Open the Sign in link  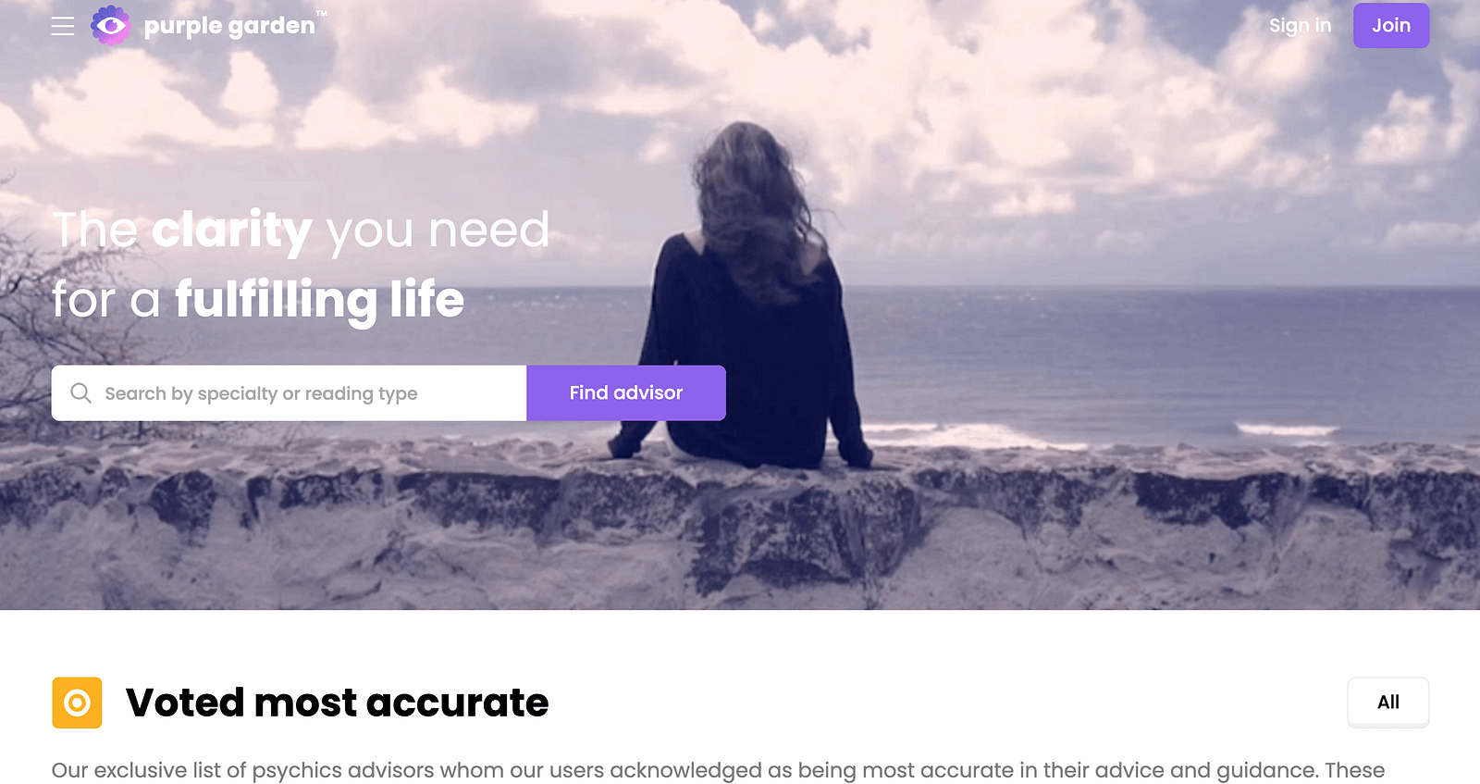tap(1300, 26)
